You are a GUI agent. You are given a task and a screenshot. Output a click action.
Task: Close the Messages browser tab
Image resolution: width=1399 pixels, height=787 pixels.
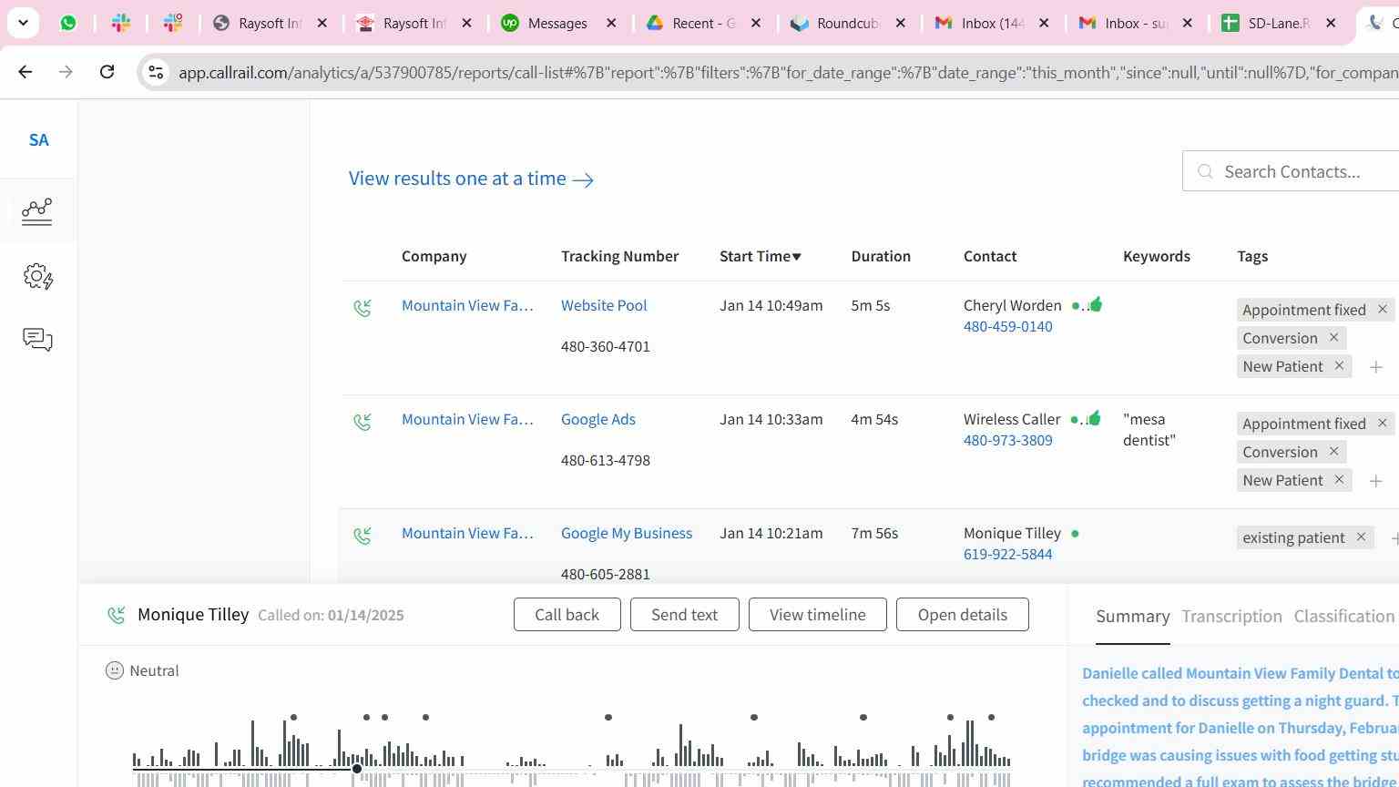click(611, 23)
